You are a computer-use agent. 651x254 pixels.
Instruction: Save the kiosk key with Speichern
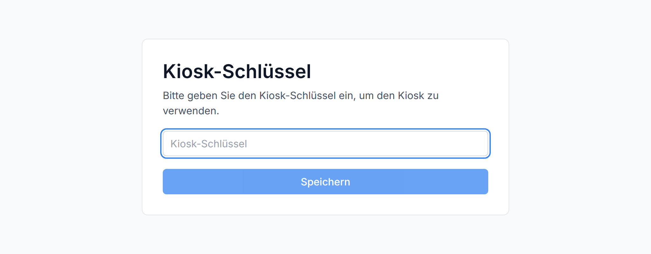coord(325,182)
